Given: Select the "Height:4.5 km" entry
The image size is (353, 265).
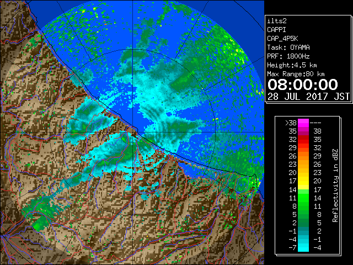Looking at the screenshot, I should click(292, 65).
